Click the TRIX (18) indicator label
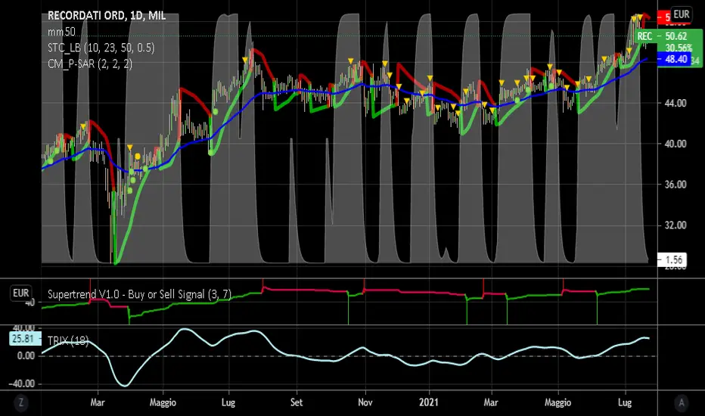This screenshot has height=416, width=705. [x=69, y=340]
